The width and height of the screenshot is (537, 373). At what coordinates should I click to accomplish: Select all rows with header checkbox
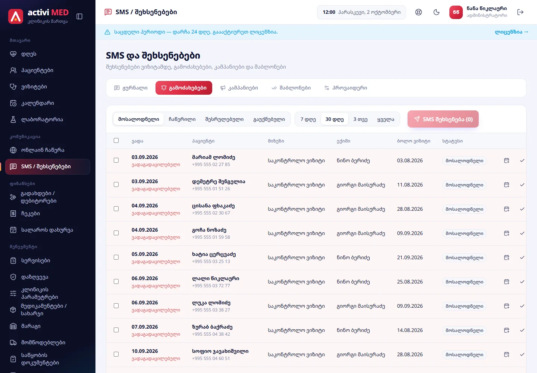tap(116, 141)
